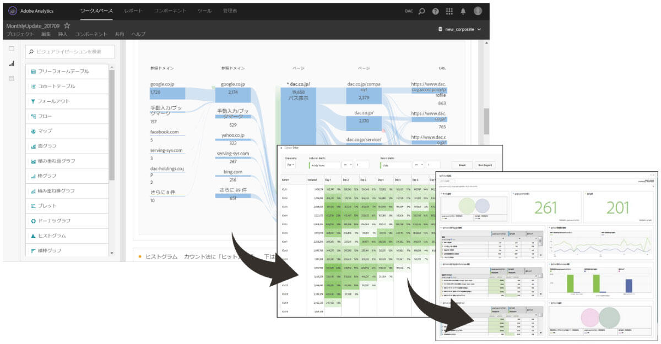Switch to the 管理者 tab

[x=231, y=11]
